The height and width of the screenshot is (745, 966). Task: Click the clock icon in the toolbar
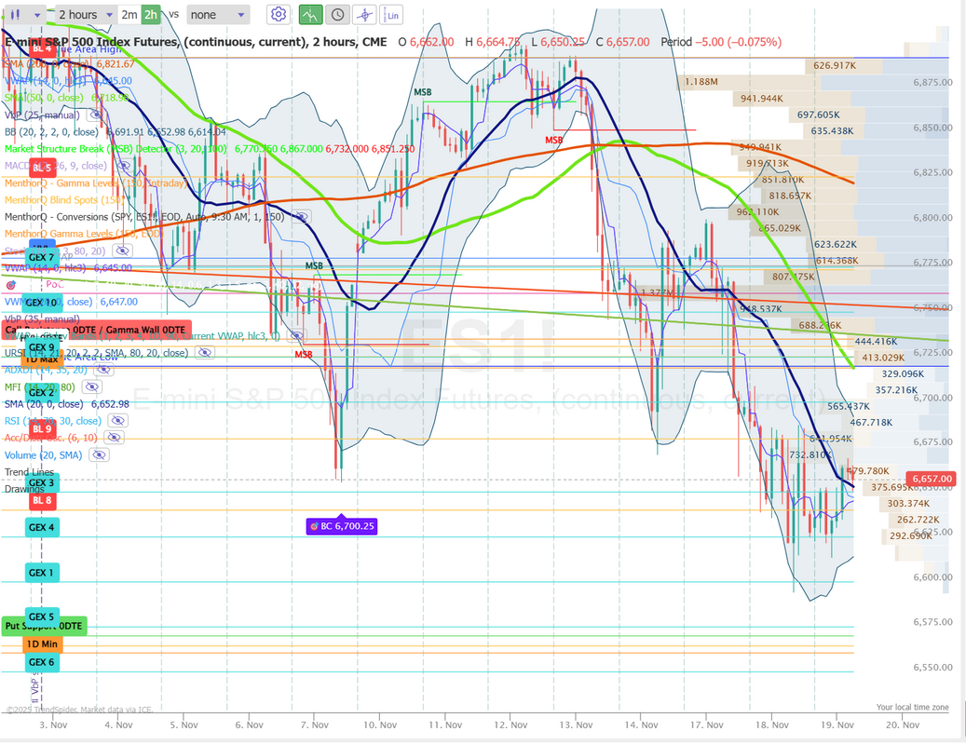point(336,15)
